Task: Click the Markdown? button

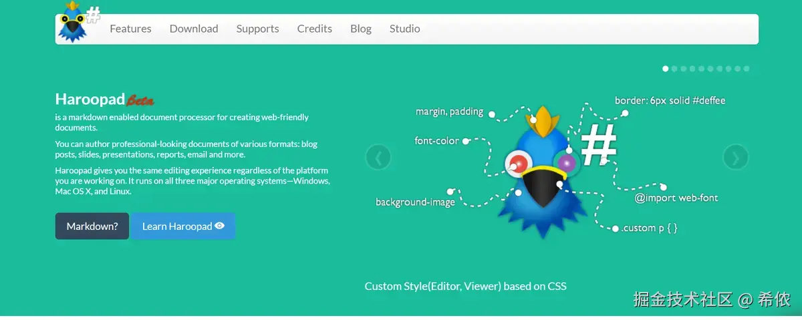Action: [x=92, y=226]
